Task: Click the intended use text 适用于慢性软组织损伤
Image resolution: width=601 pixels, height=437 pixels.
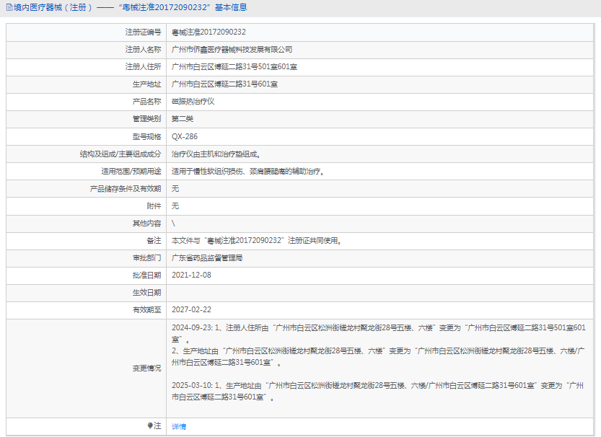Action: pos(207,171)
